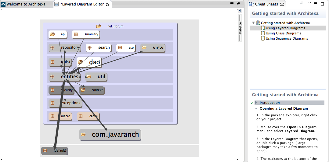The image size is (329, 162).
Task: Open Using Sequence Diagrams cheat sheet
Action: (x=287, y=38)
